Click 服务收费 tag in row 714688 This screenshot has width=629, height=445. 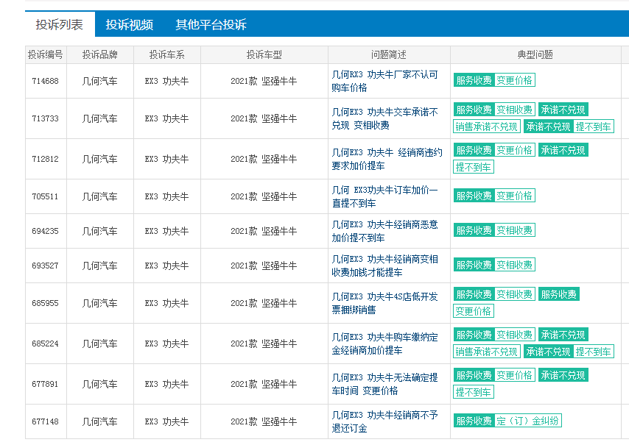474,80
